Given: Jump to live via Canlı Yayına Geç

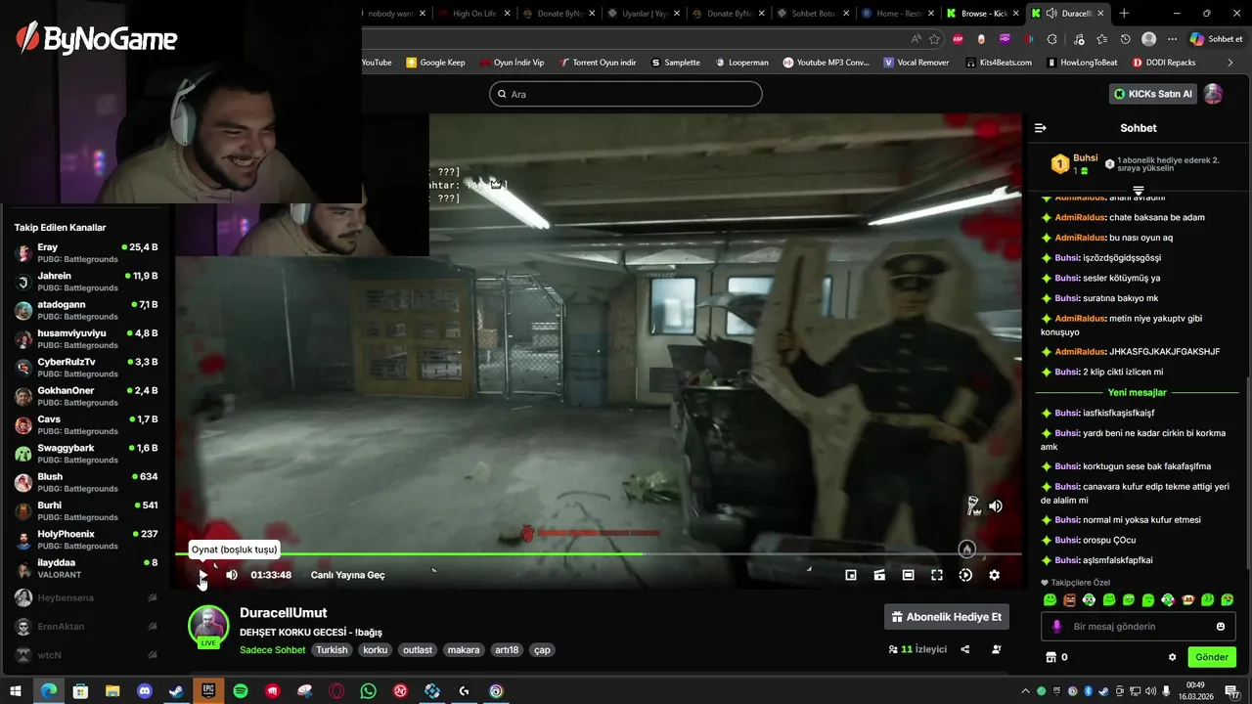Looking at the screenshot, I should [347, 575].
